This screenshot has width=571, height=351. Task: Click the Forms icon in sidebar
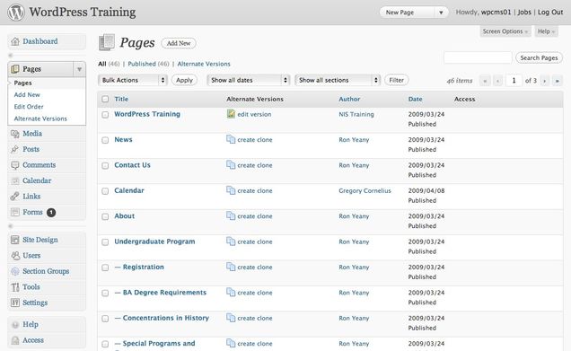pyautogui.click(x=15, y=212)
